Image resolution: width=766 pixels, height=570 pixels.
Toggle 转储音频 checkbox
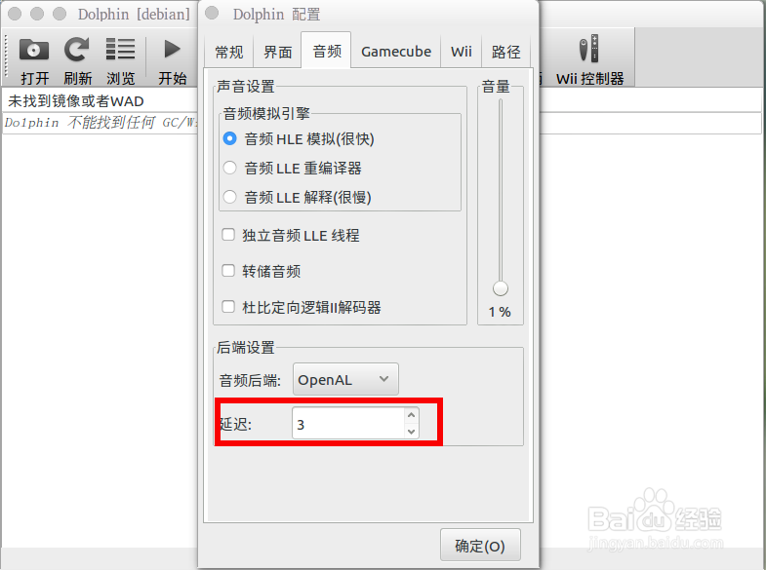coord(228,270)
